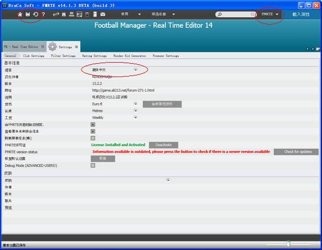Image resolution: width=322 pixels, height=250 pixels.
Task: Uncheck the auto-lock when FMRTE starts checkbox
Action: 93,124
